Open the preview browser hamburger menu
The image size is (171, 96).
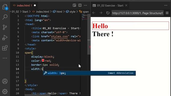click(x=167, y=13)
